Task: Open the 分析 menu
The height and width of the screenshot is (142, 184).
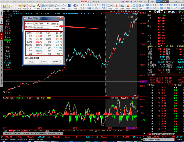Action: [14, 2]
